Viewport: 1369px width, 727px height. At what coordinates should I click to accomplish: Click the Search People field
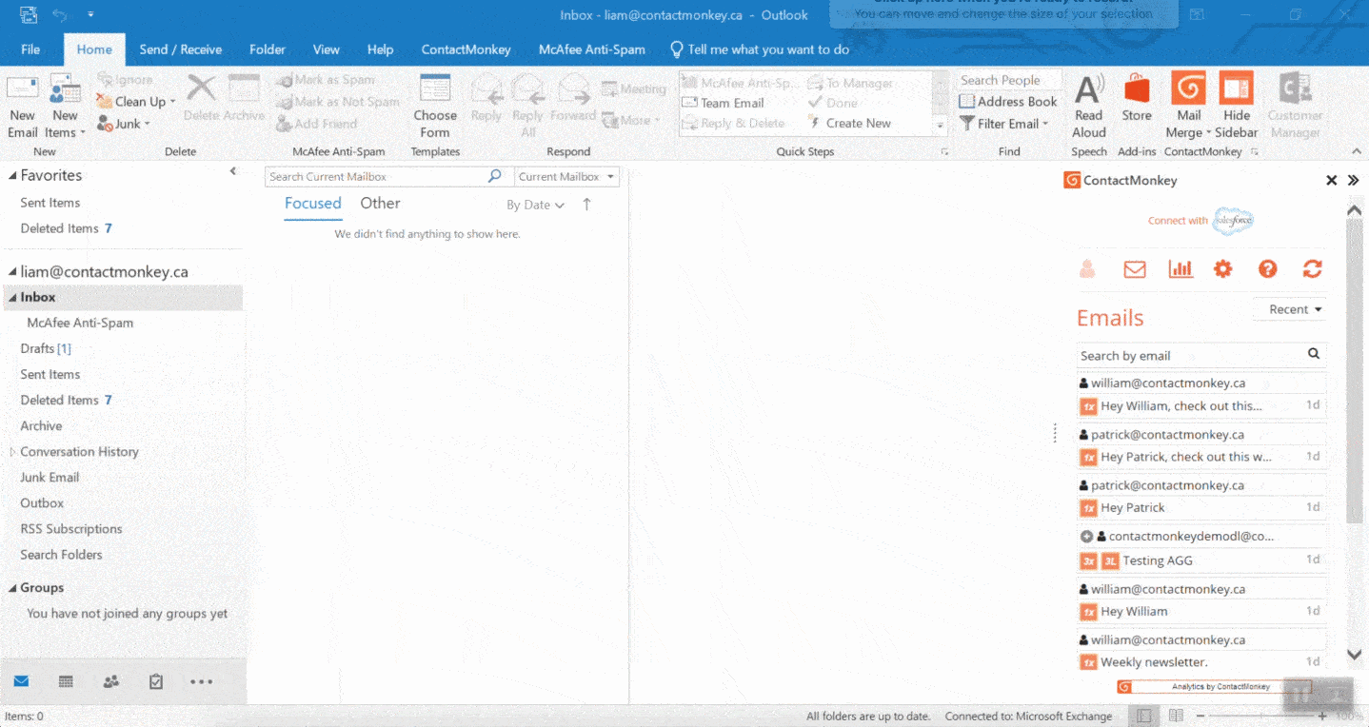pyautogui.click(x=1009, y=80)
